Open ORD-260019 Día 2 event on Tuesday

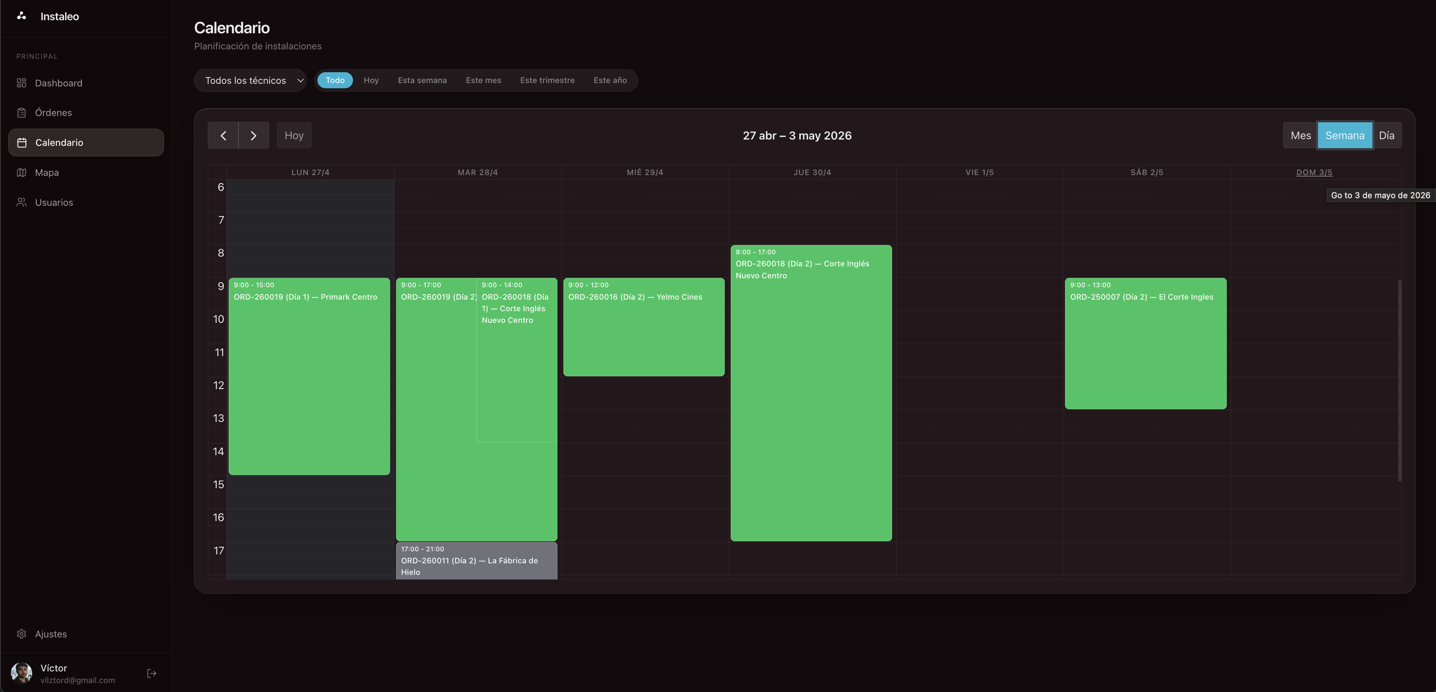point(436,410)
